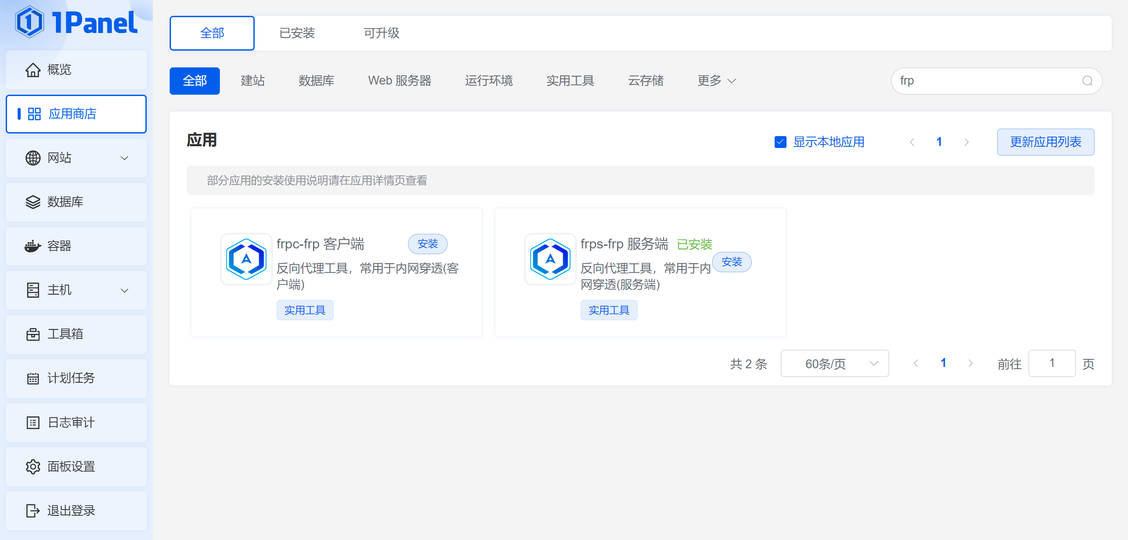Go to next page at bottom pager
The width and height of the screenshot is (1128, 540).
(970, 363)
